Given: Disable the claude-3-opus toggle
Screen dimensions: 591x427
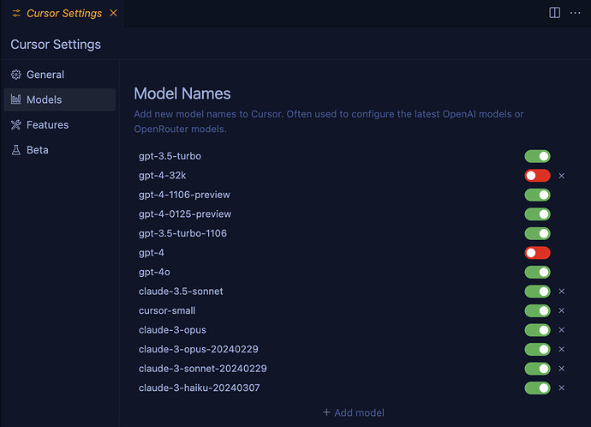Looking at the screenshot, I should (x=538, y=330).
